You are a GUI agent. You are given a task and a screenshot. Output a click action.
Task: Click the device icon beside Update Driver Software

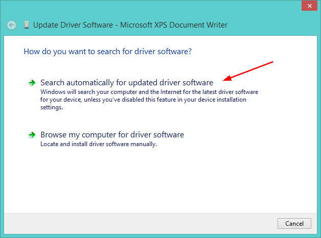[x=27, y=25]
